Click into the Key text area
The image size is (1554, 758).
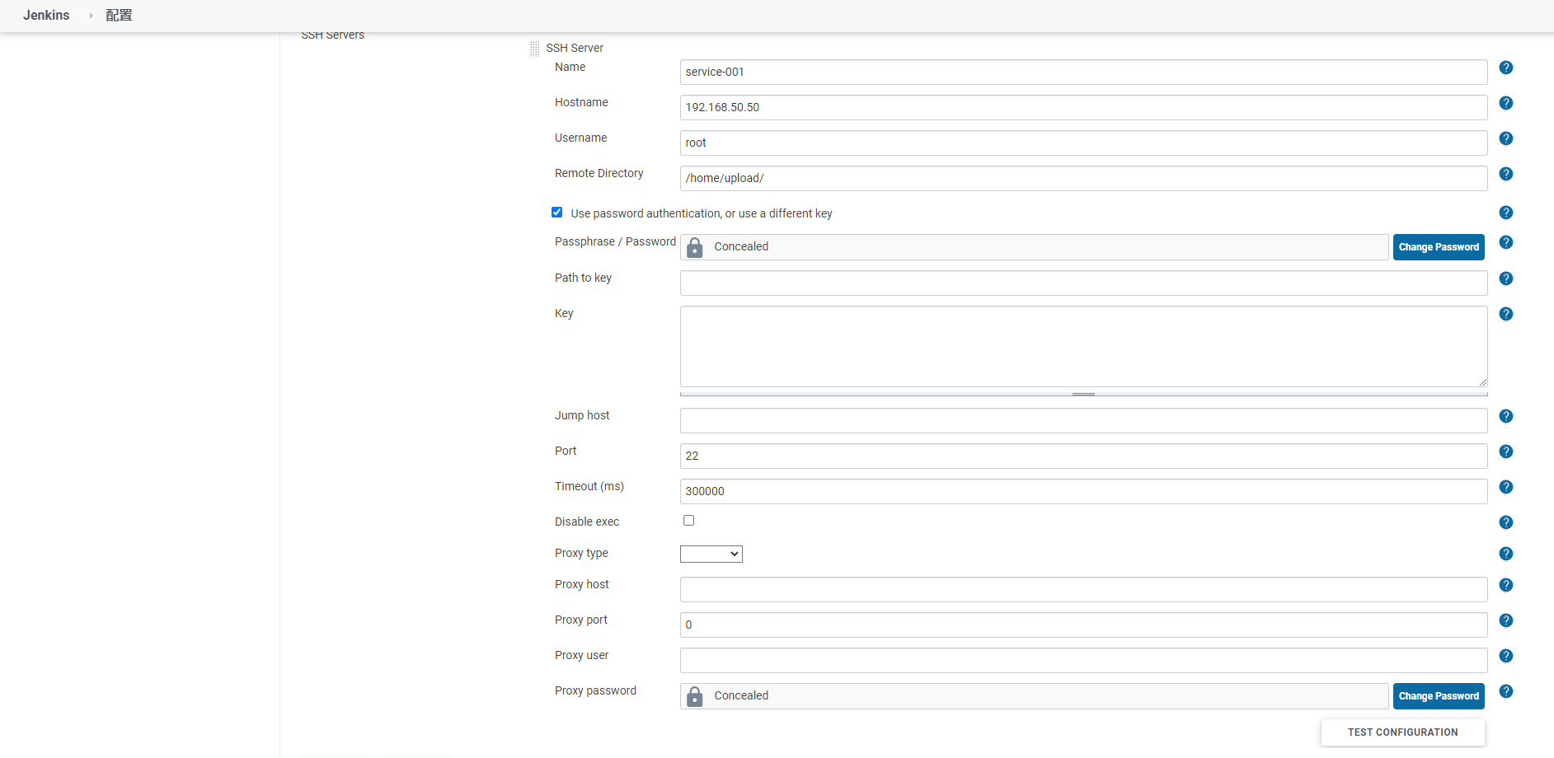(x=1083, y=346)
